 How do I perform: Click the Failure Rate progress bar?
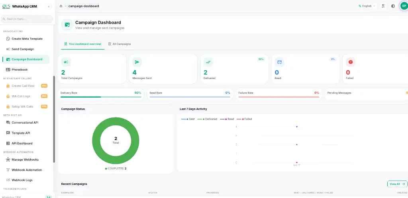tap(279, 97)
